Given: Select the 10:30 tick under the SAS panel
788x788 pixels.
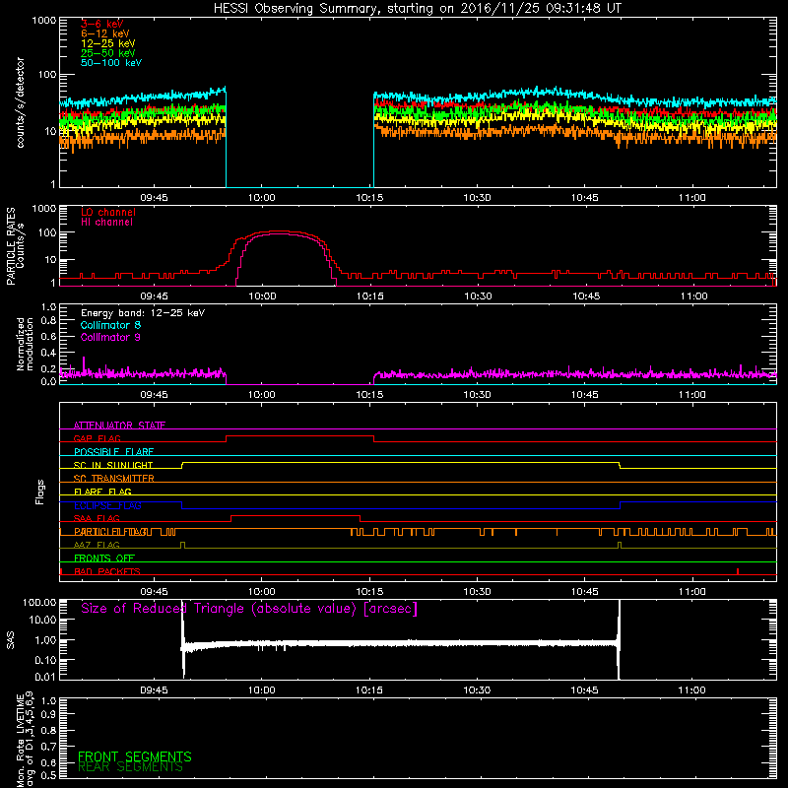Looking at the screenshot, I should coord(477,690).
